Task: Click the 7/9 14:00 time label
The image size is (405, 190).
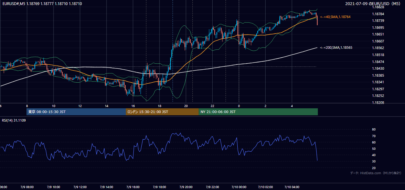Action: coord(106,187)
